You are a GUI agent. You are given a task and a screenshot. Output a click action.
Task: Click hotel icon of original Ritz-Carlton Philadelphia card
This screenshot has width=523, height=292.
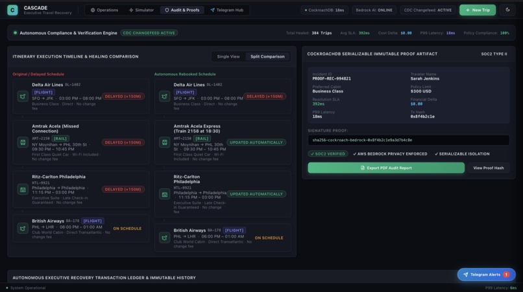point(23,190)
